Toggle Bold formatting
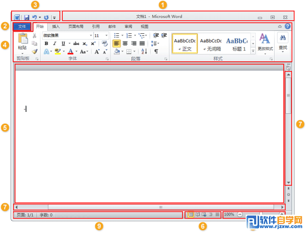The width and height of the screenshot is (306, 232). click(46, 43)
